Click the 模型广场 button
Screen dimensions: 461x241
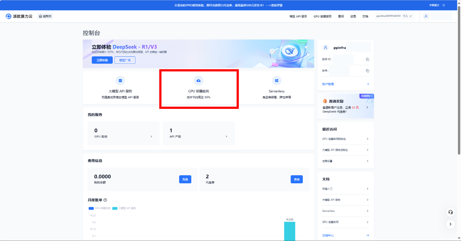[125, 60]
